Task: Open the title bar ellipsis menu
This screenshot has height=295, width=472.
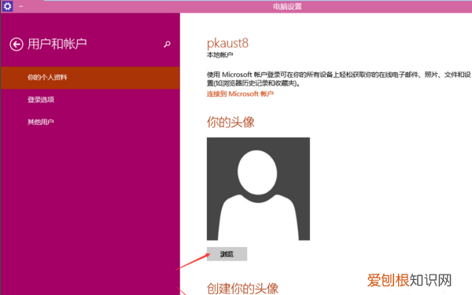Action: coord(20,6)
